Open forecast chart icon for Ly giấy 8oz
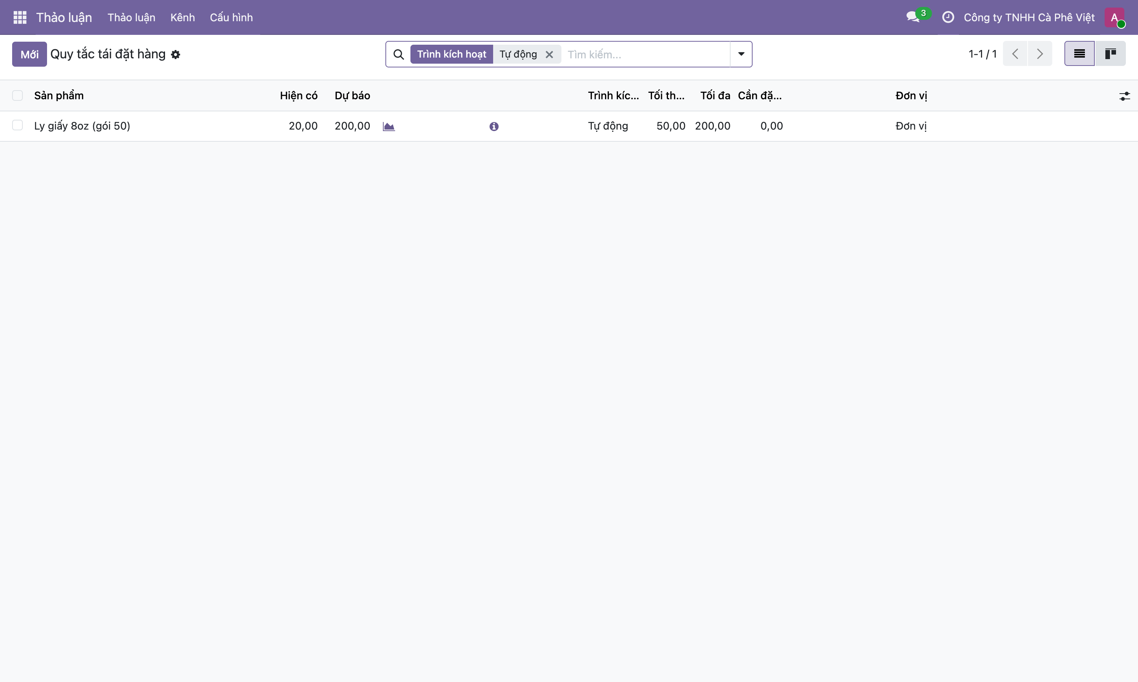1138x682 pixels. [x=389, y=127]
